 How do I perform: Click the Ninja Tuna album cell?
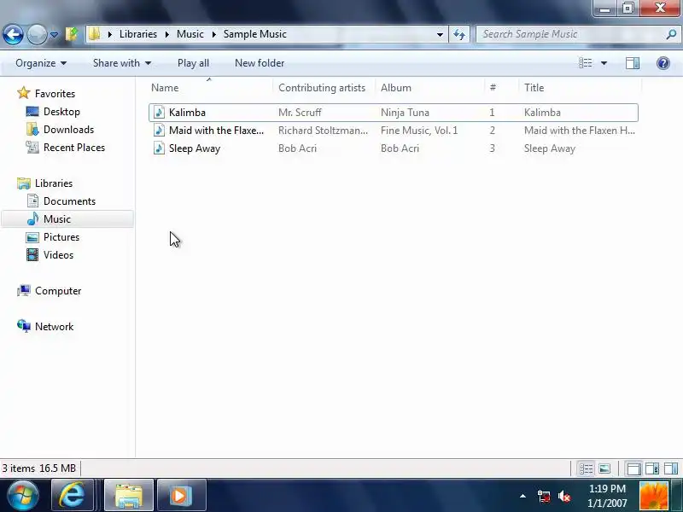point(405,113)
